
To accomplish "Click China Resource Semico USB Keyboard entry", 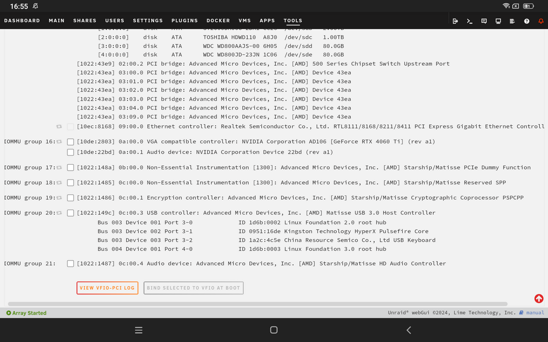I will point(266,240).
